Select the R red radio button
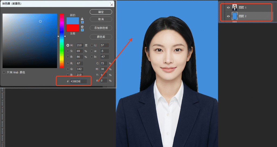Screen dimensions: 277x147 [x=68, y=63]
